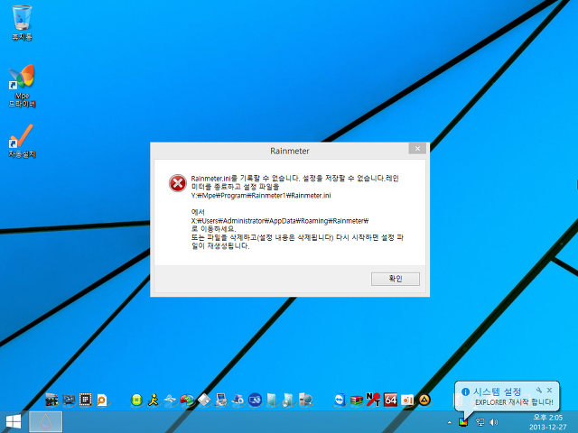
Task: Launch the document magnifier search dock icon
Action: point(102,400)
